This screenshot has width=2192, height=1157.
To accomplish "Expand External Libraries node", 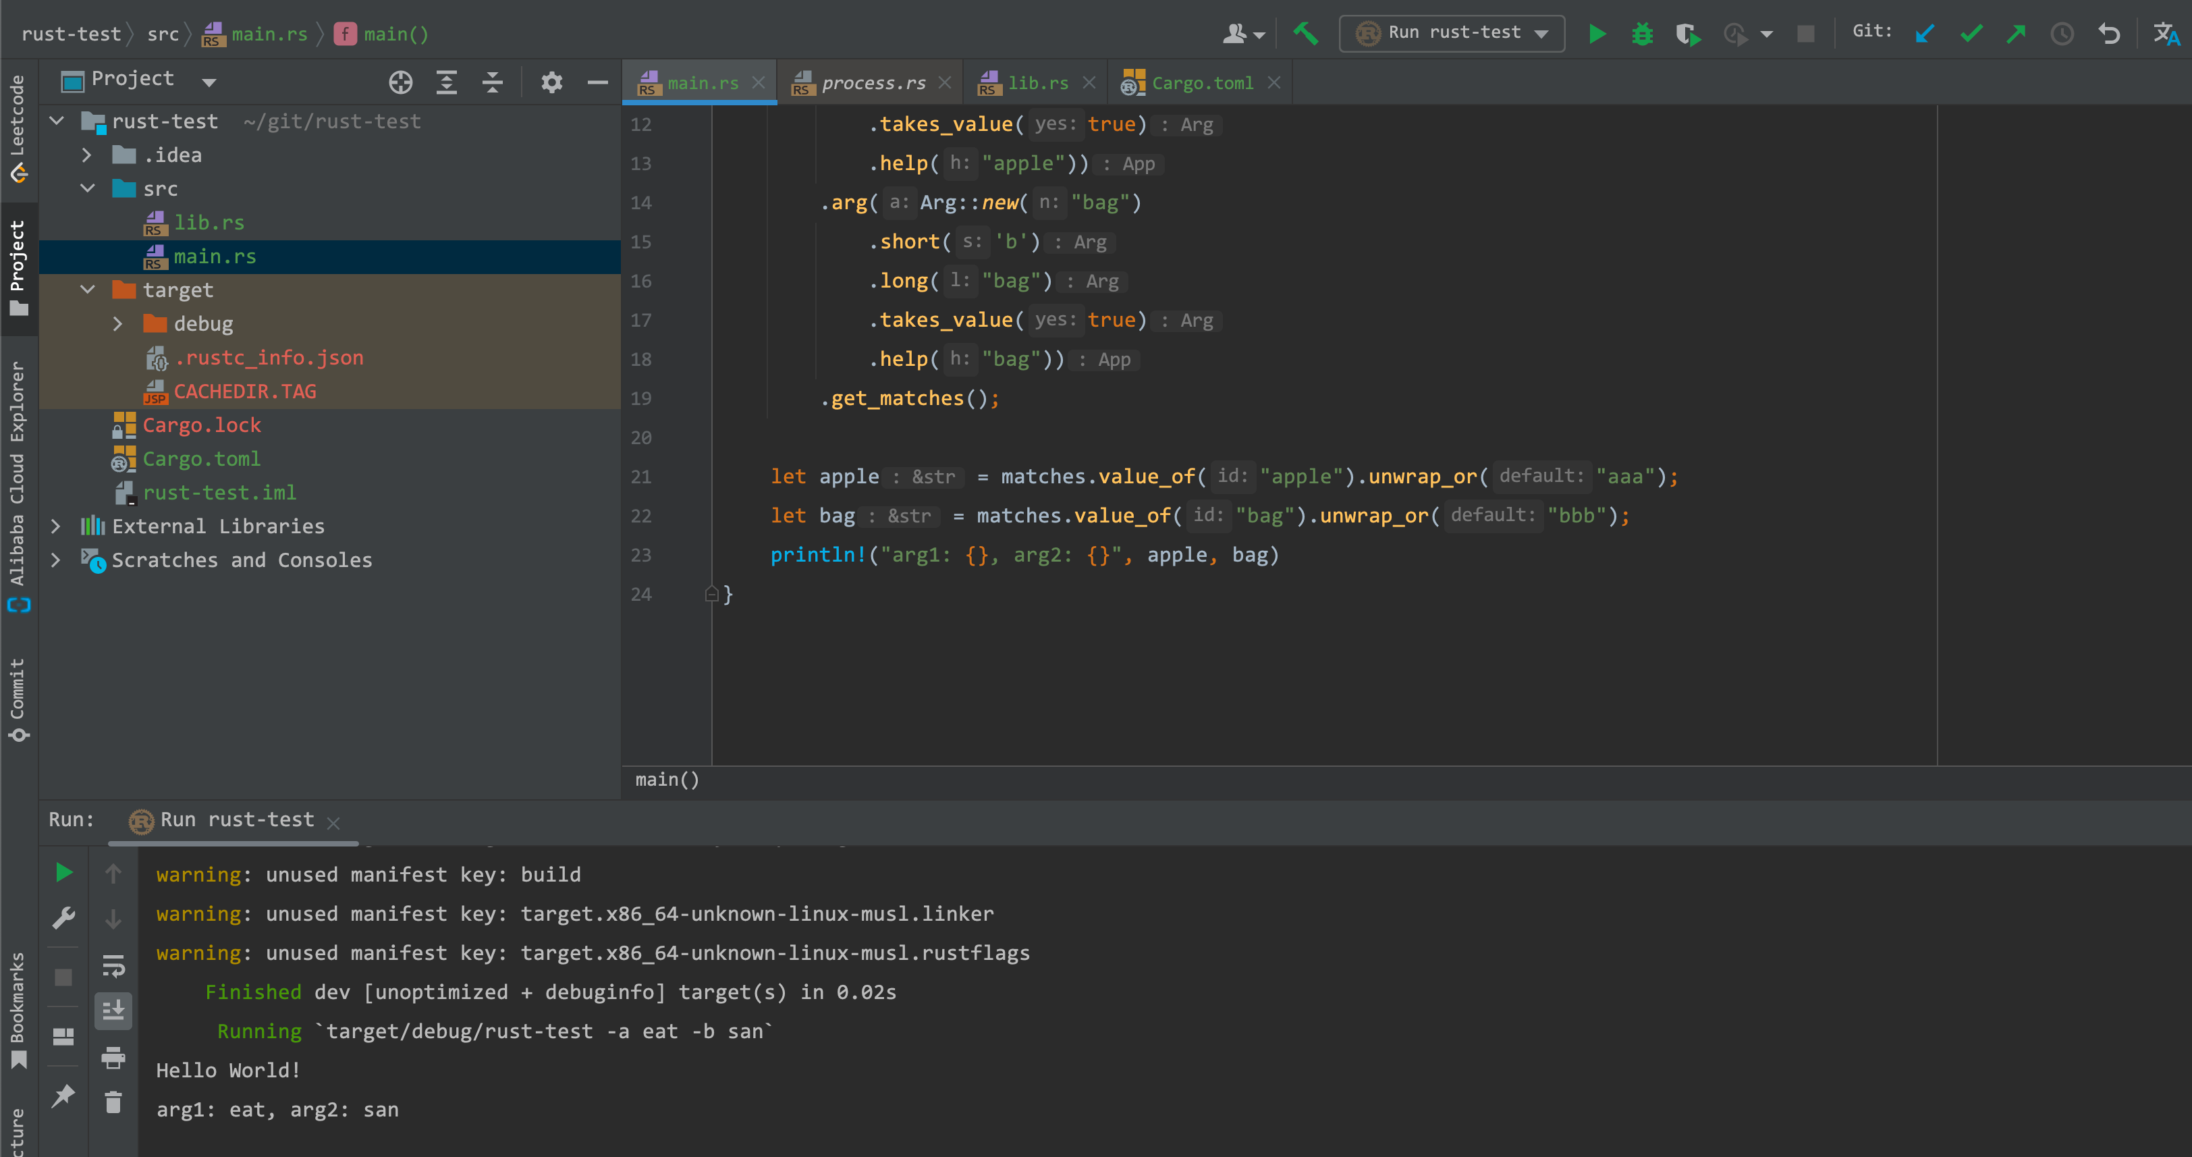I will pos(56,526).
